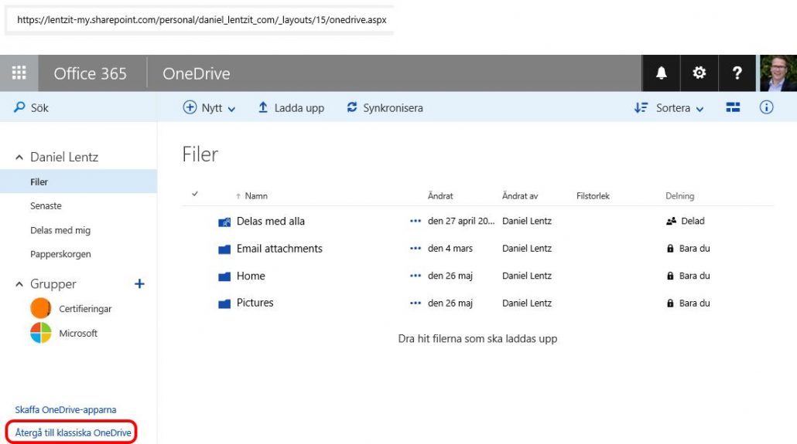Open the user profile photo
The width and height of the screenshot is (797, 444).
(x=778, y=73)
